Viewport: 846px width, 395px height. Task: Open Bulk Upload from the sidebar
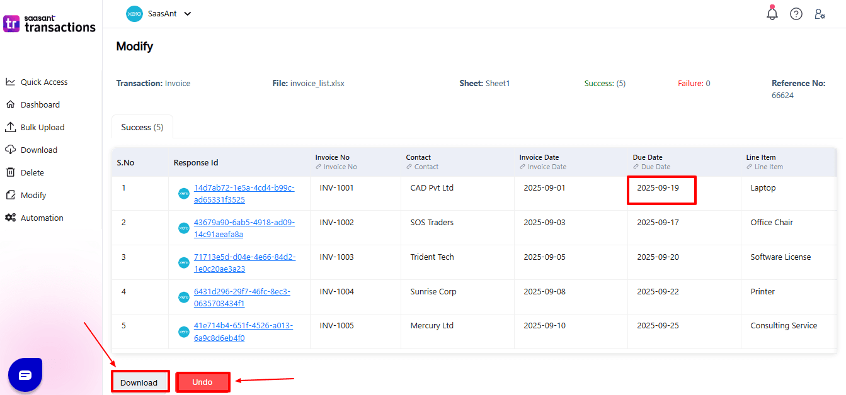[x=42, y=127]
